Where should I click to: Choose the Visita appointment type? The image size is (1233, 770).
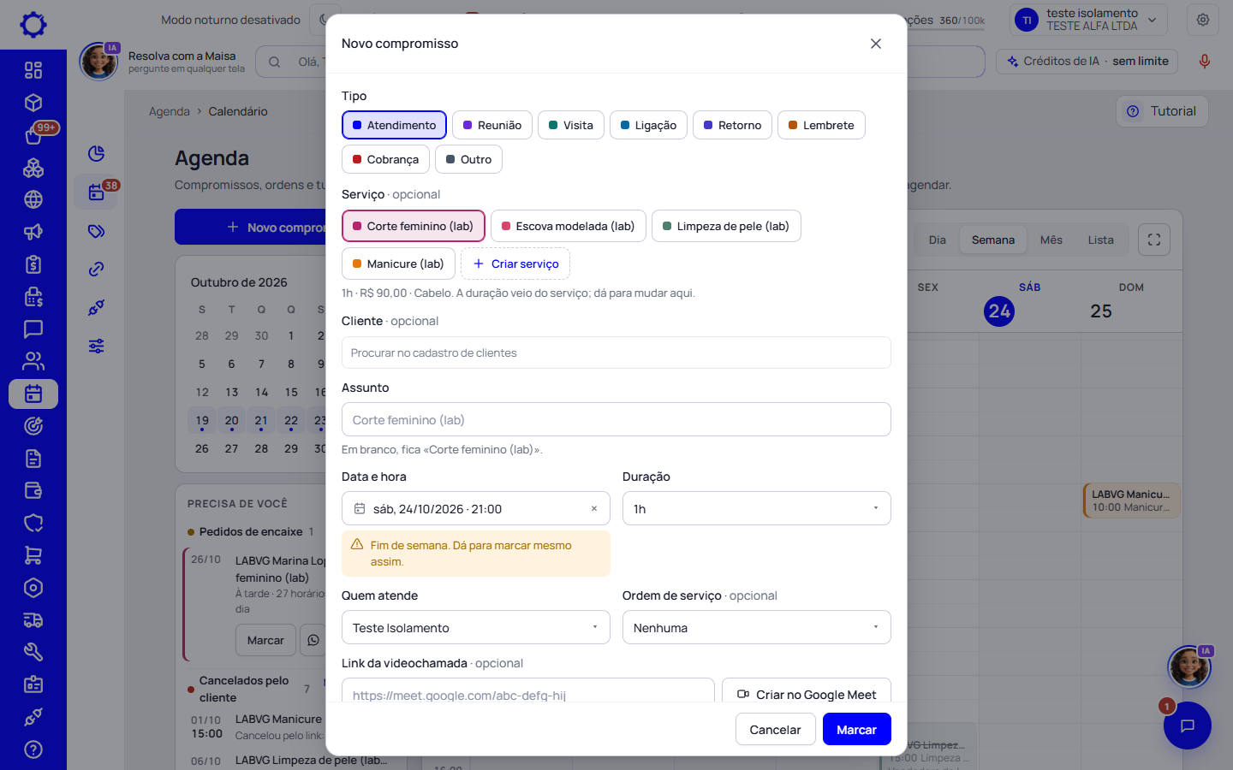click(571, 125)
